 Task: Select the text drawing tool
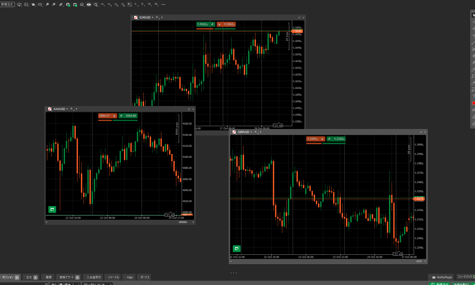tap(473, 96)
